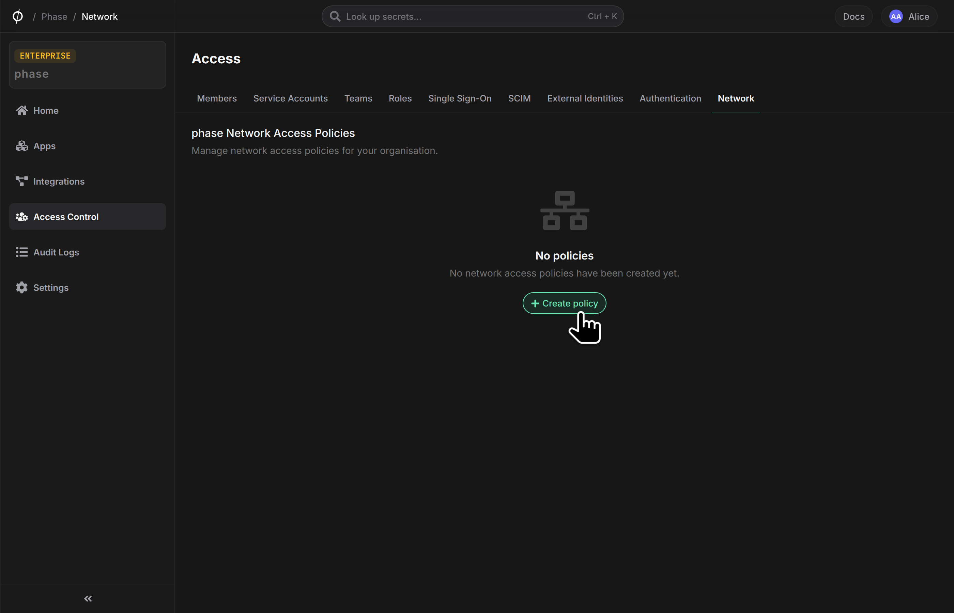Image resolution: width=954 pixels, height=613 pixels.
Task: Switch to the Teams tab
Action: click(x=358, y=98)
